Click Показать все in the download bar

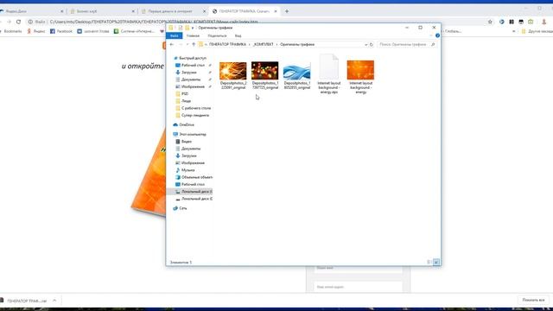point(533,300)
